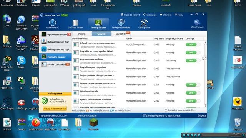Open the Interfețe option
Viewport: 246px width, 138px height.
click(x=166, y=15)
